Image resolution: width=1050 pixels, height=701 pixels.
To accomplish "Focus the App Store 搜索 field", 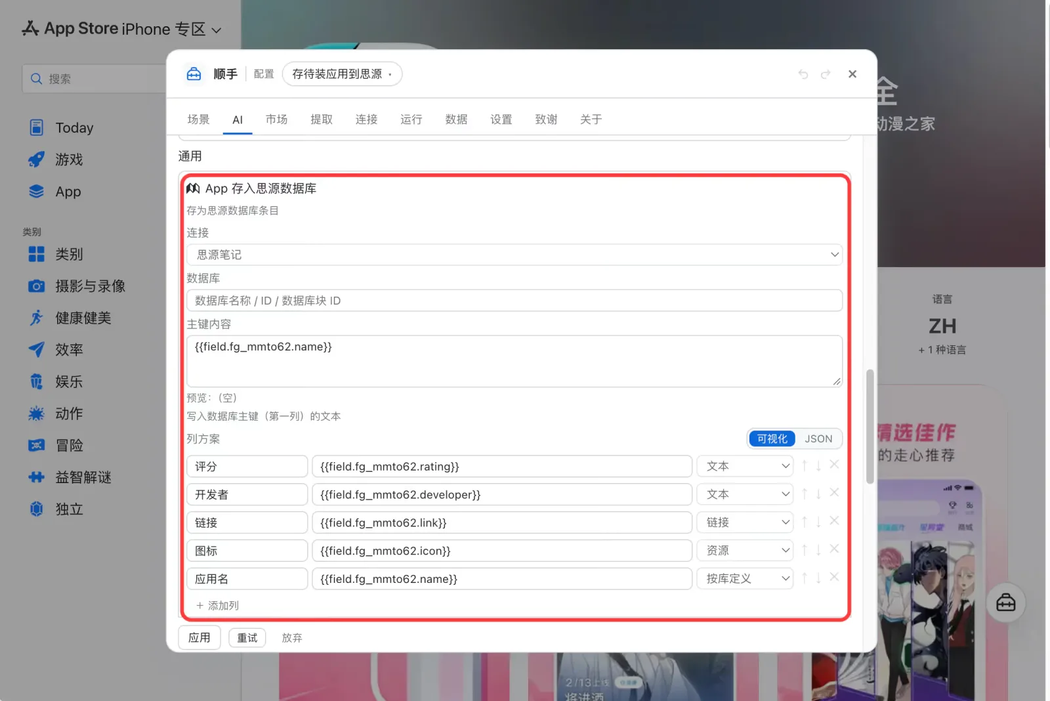I will (95, 79).
